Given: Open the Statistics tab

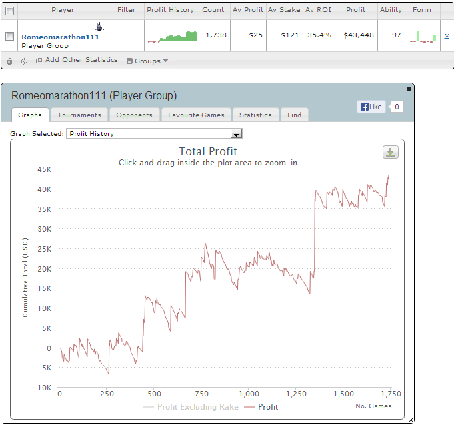Looking at the screenshot, I should click(255, 115).
